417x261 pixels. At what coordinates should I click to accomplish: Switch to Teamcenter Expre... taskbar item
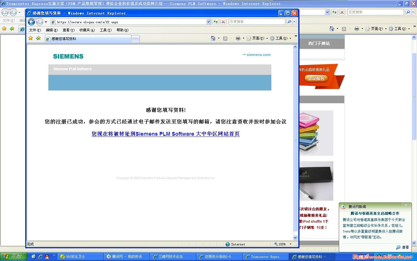266,257
